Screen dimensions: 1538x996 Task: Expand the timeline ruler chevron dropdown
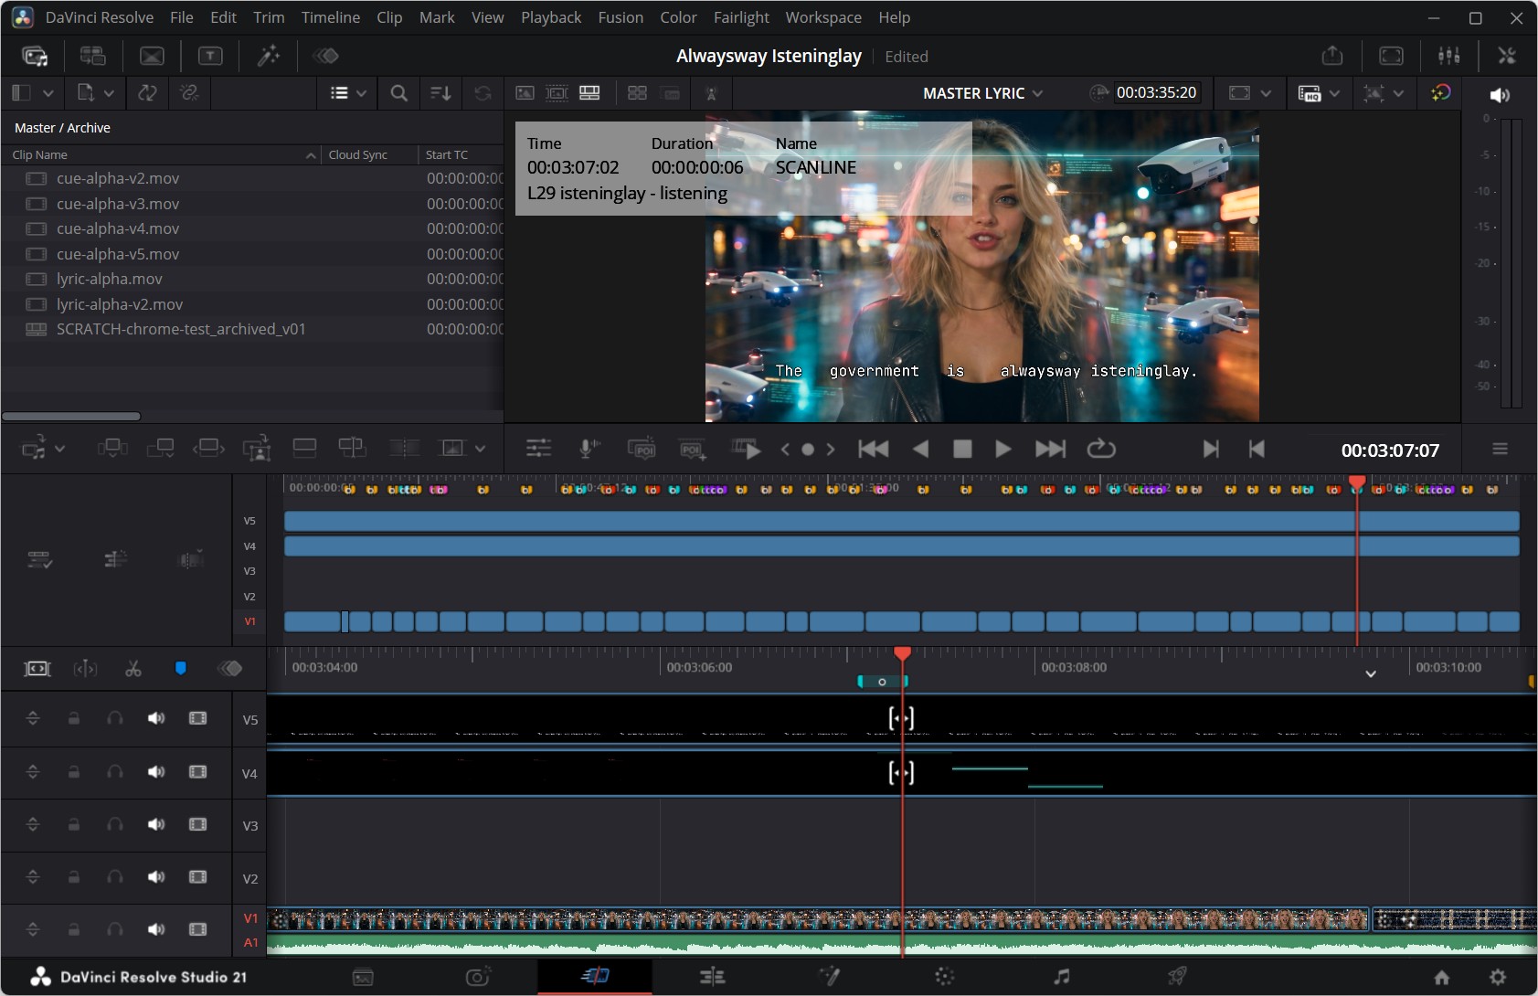point(1371,674)
